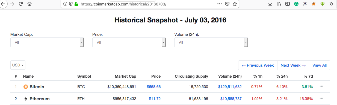The height and width of the screenshot is (105, 337).
Task: Bookmark this page with the star icon
Action: 235,4
